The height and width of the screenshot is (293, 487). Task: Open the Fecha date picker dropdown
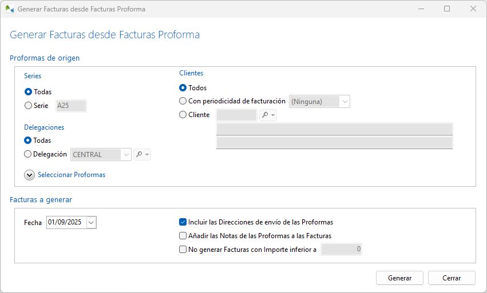(x=92, y=222)
